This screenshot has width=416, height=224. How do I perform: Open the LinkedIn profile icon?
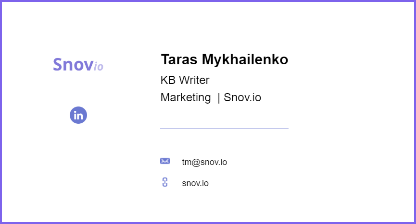click(78, 115)
